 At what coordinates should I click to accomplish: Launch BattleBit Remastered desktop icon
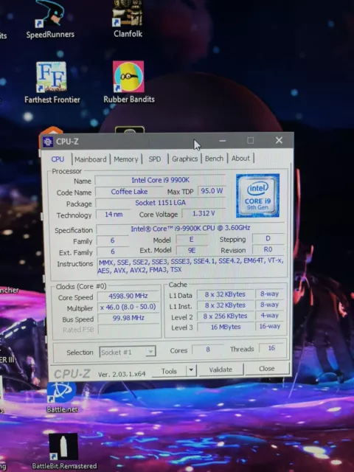click(64, 451)
